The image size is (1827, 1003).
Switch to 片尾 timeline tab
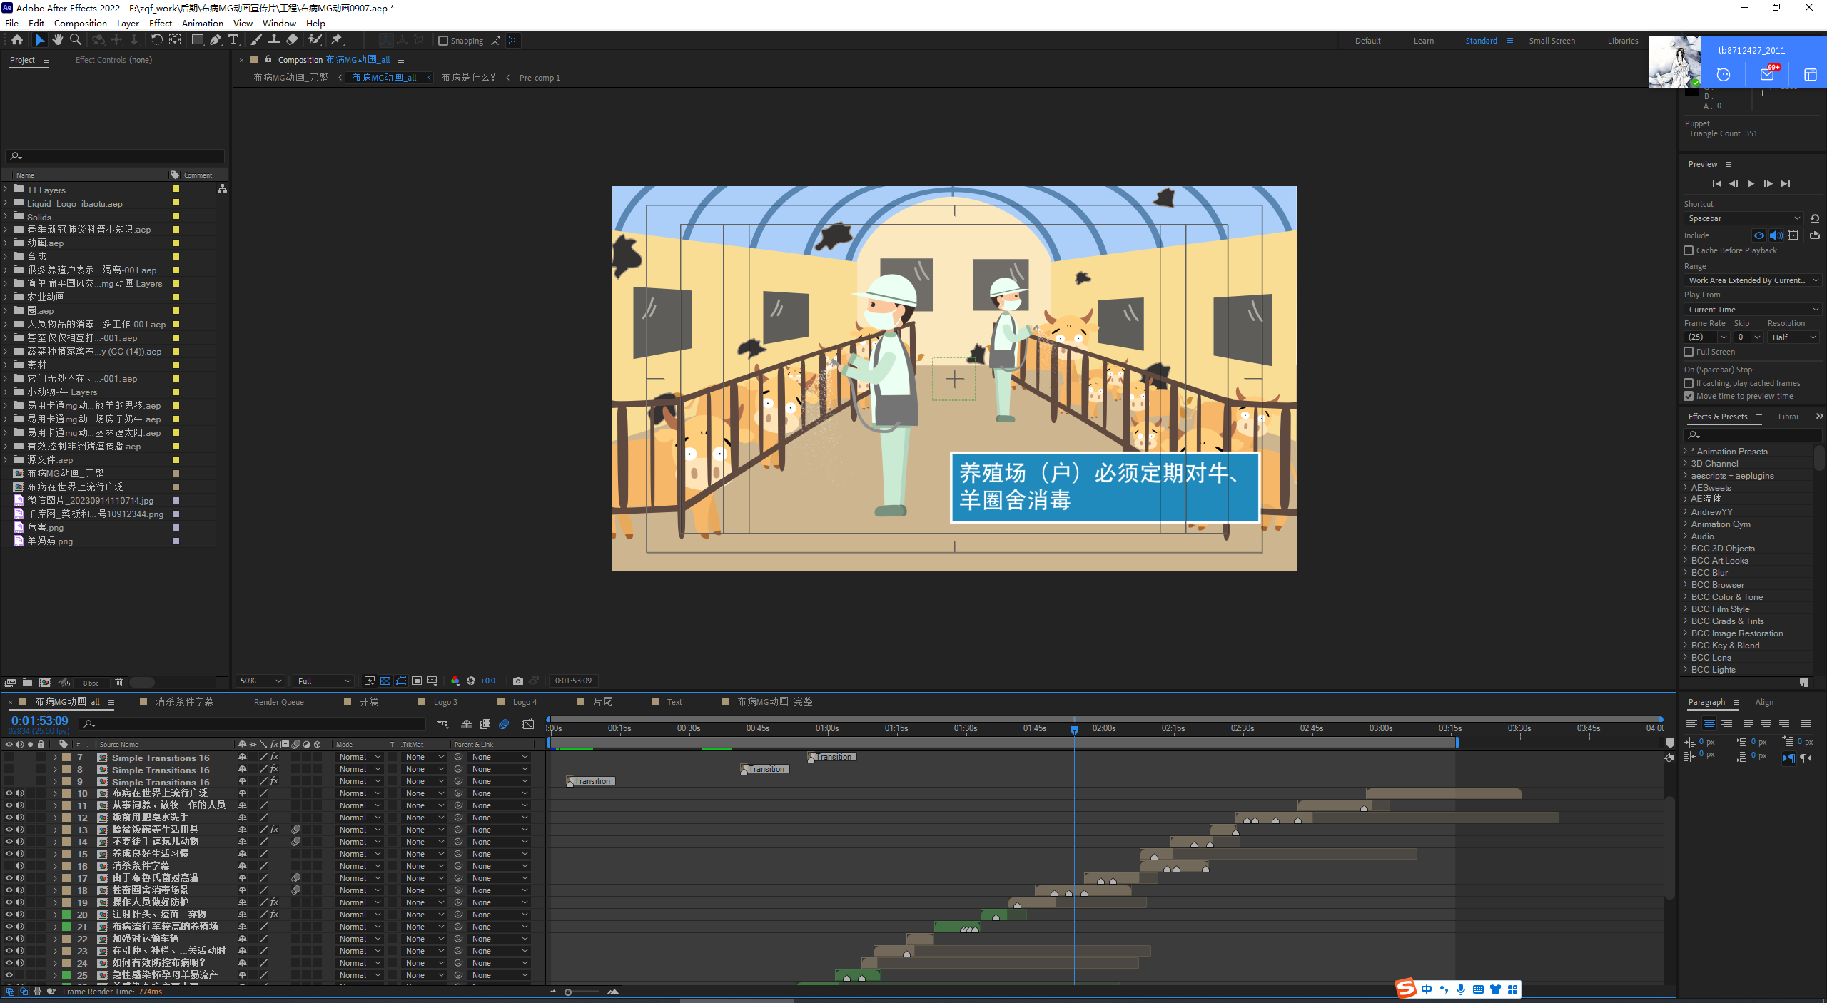602,702
